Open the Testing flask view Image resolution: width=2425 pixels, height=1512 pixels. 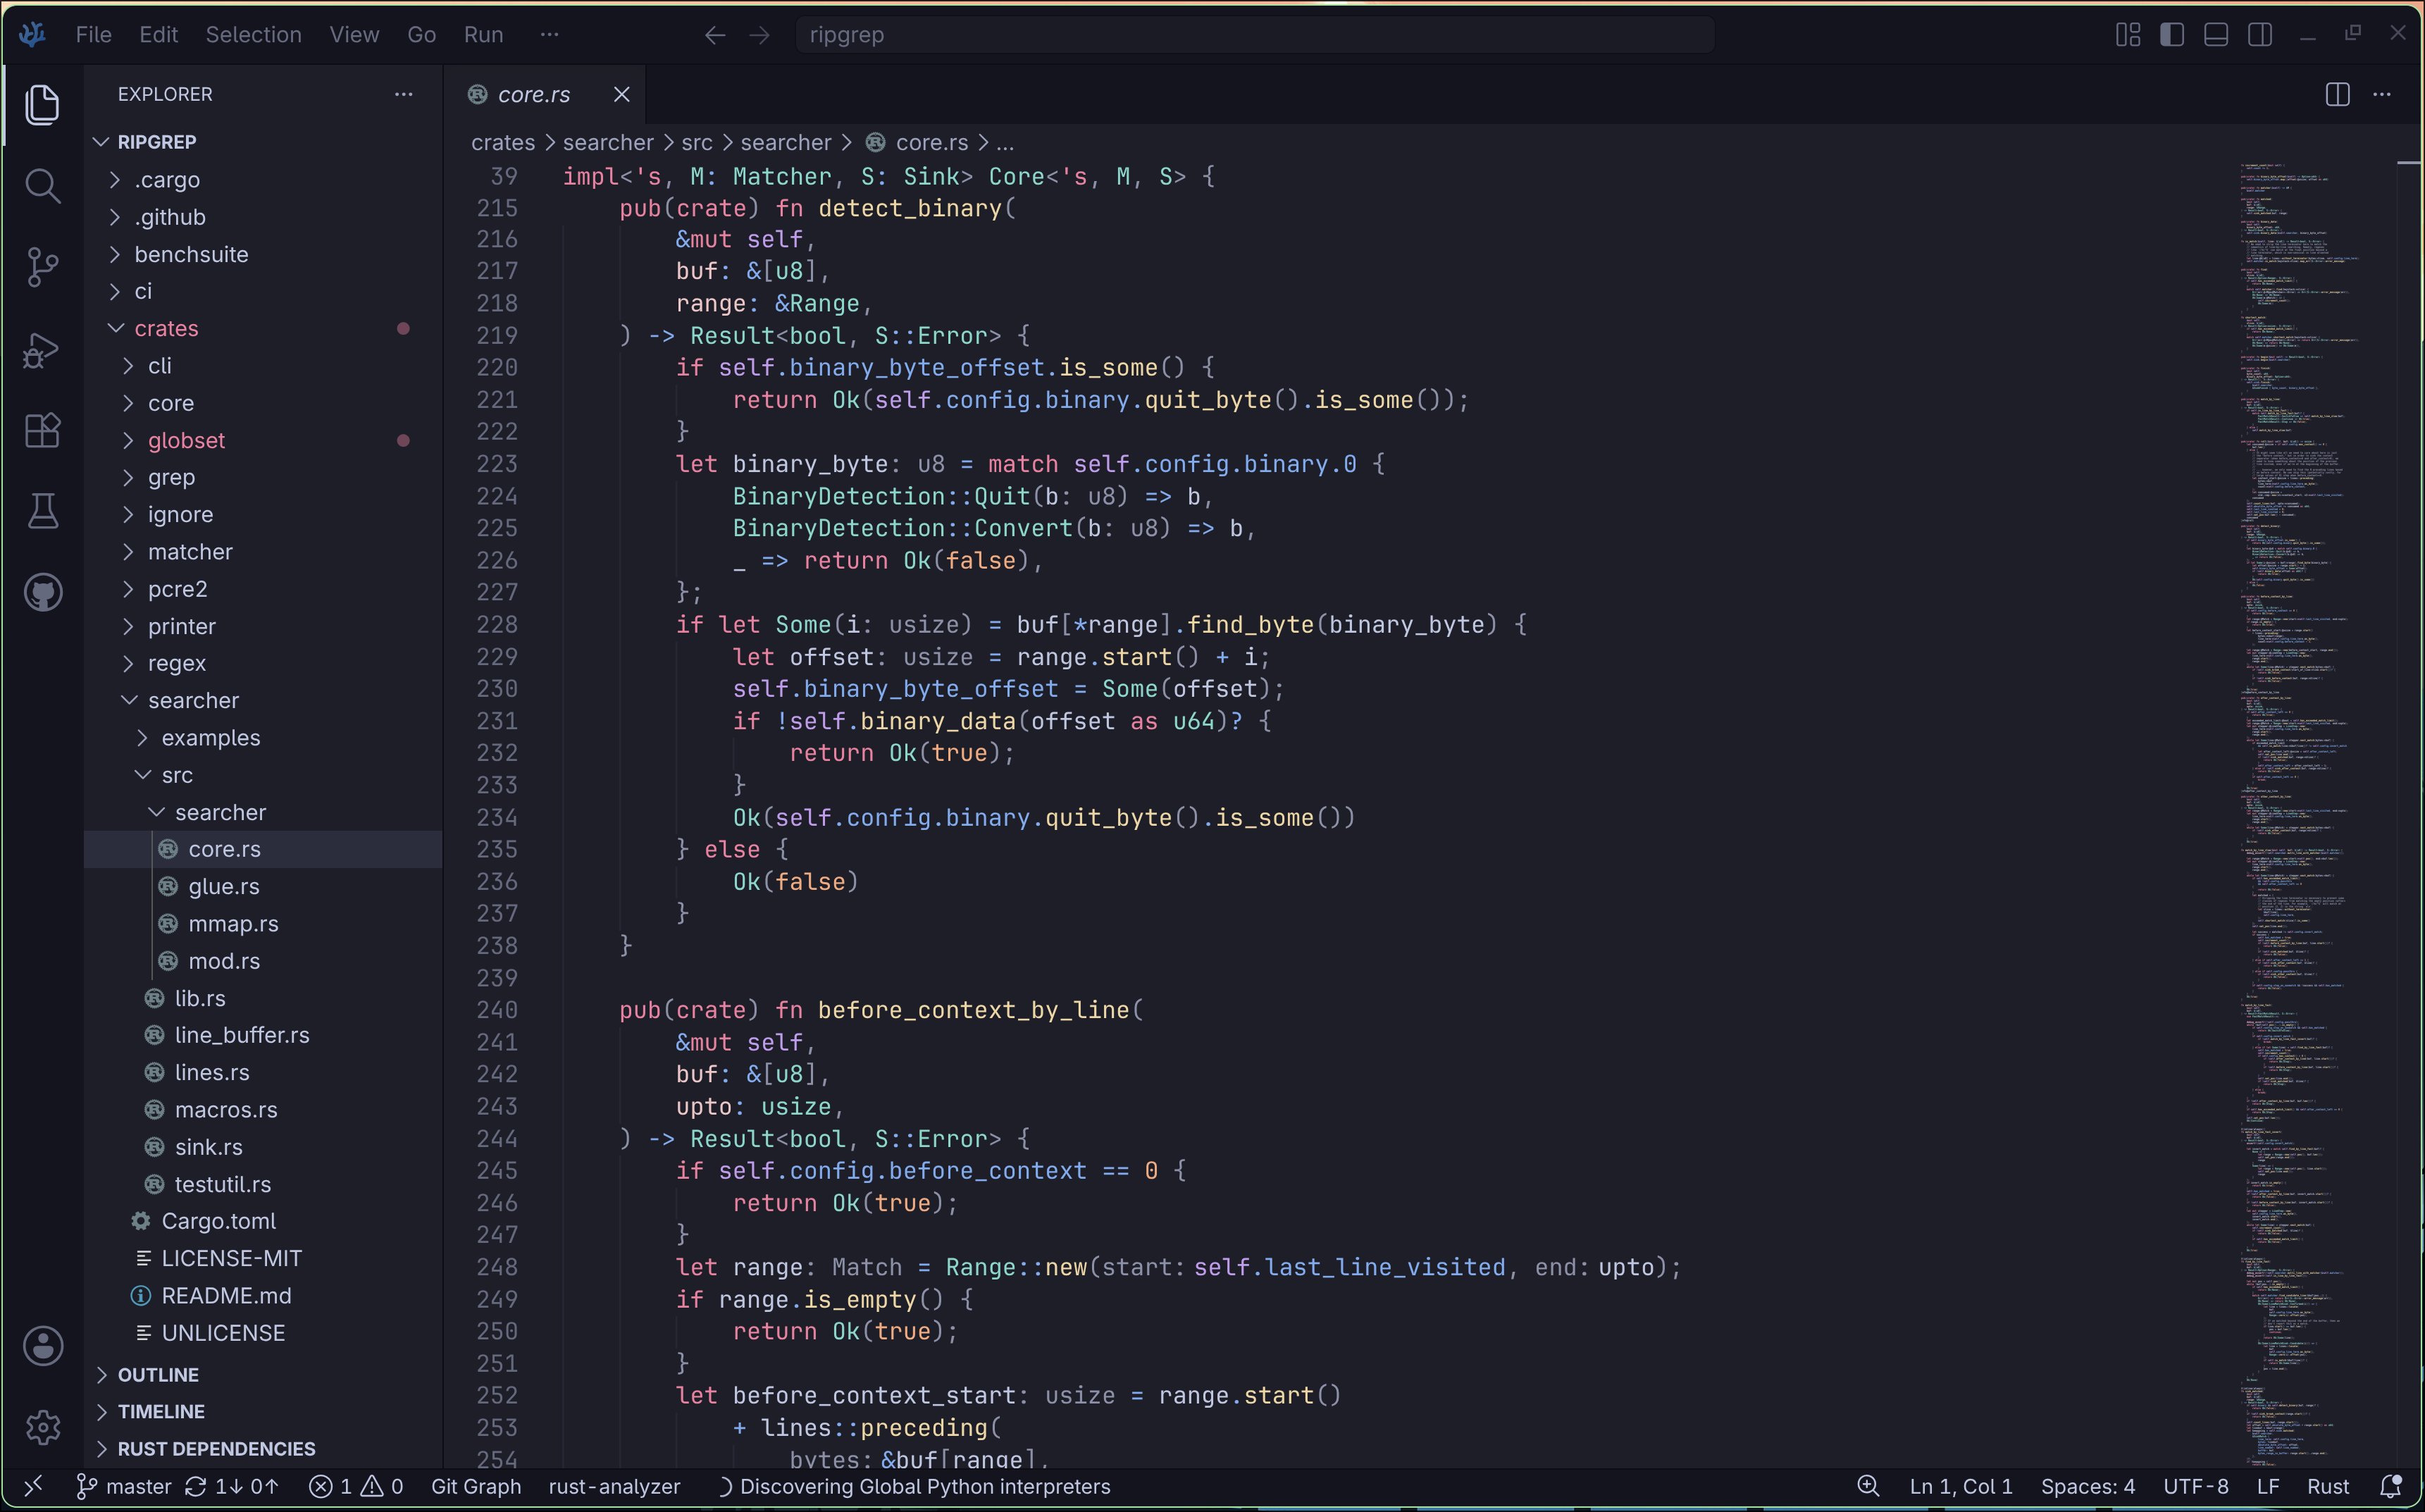tap(42, 511)
